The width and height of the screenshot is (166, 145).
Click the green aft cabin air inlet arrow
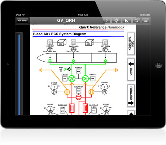point(105,60)
